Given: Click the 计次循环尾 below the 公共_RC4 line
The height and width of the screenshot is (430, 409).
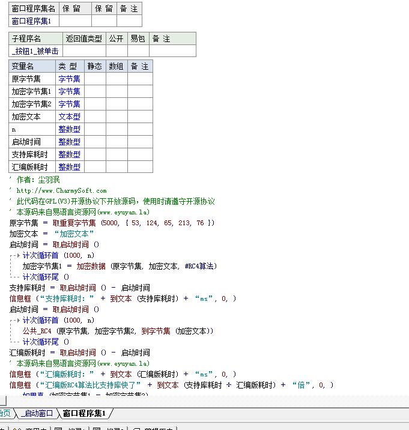Looking at the screenshot, I should tap(40, 342).
